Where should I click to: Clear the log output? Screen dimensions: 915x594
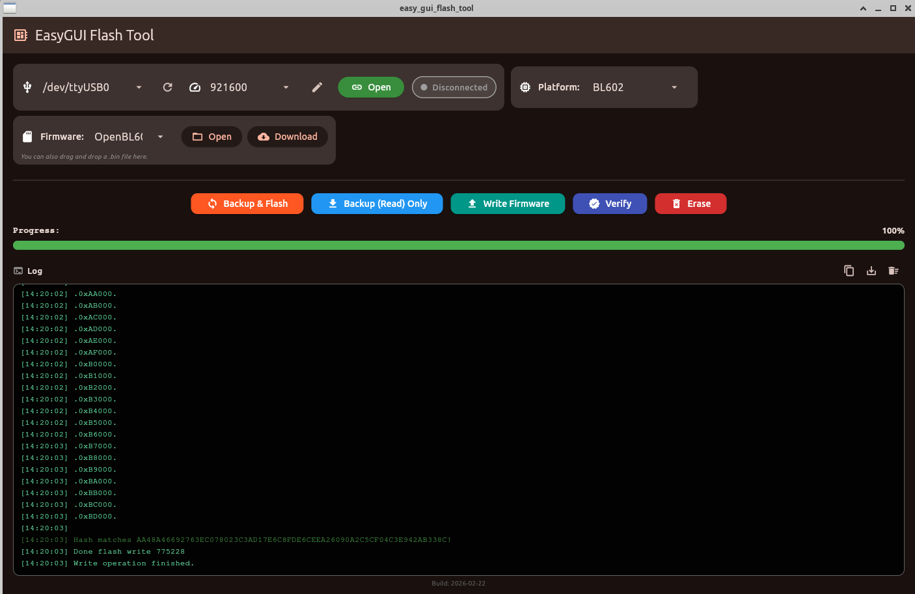coord(894,271)
